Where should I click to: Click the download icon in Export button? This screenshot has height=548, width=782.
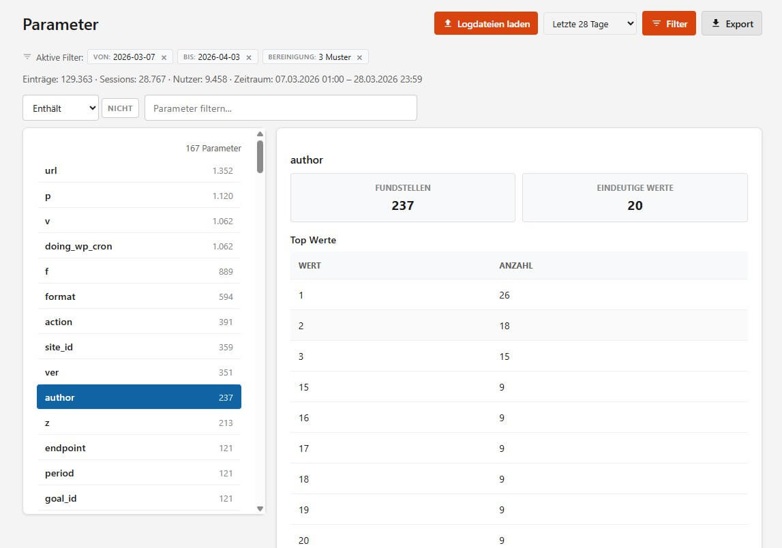tap(715, 24)
